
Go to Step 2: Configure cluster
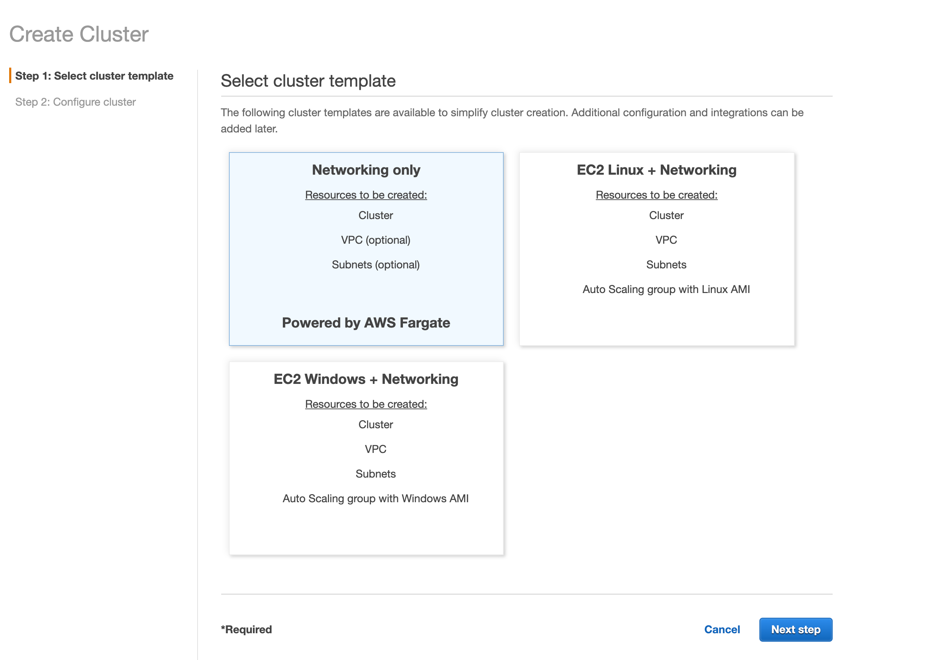pos(75,102)
